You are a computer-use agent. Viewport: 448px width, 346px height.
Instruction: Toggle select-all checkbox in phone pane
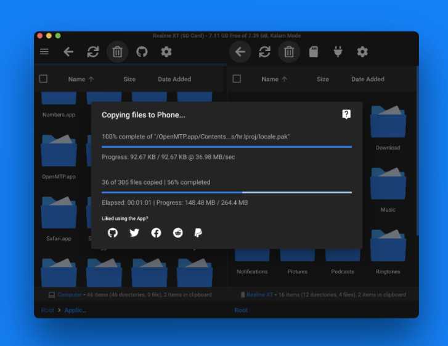click(x=237, y=79)
